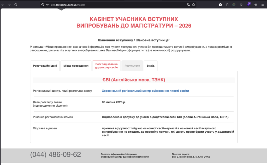Click the gray round extension icon
The width and height of the screenshot is (267, 165).
(241, 5)
